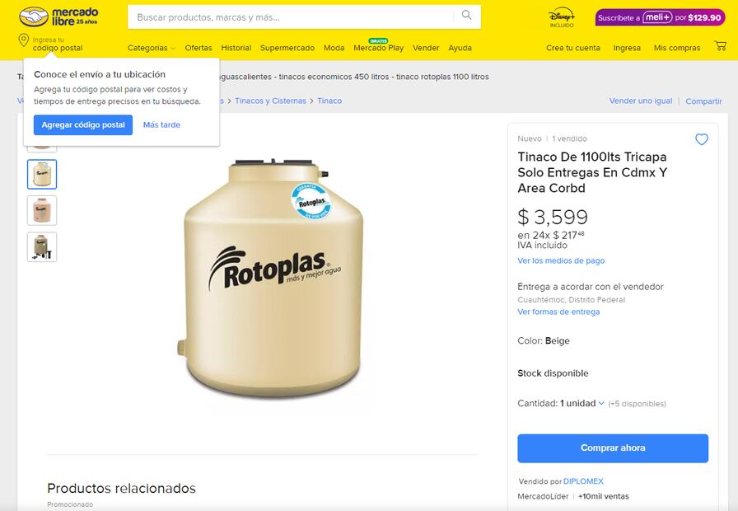Click the Disney+ included icon
This screenshot has width=738, height=511.
coord(561,17)
